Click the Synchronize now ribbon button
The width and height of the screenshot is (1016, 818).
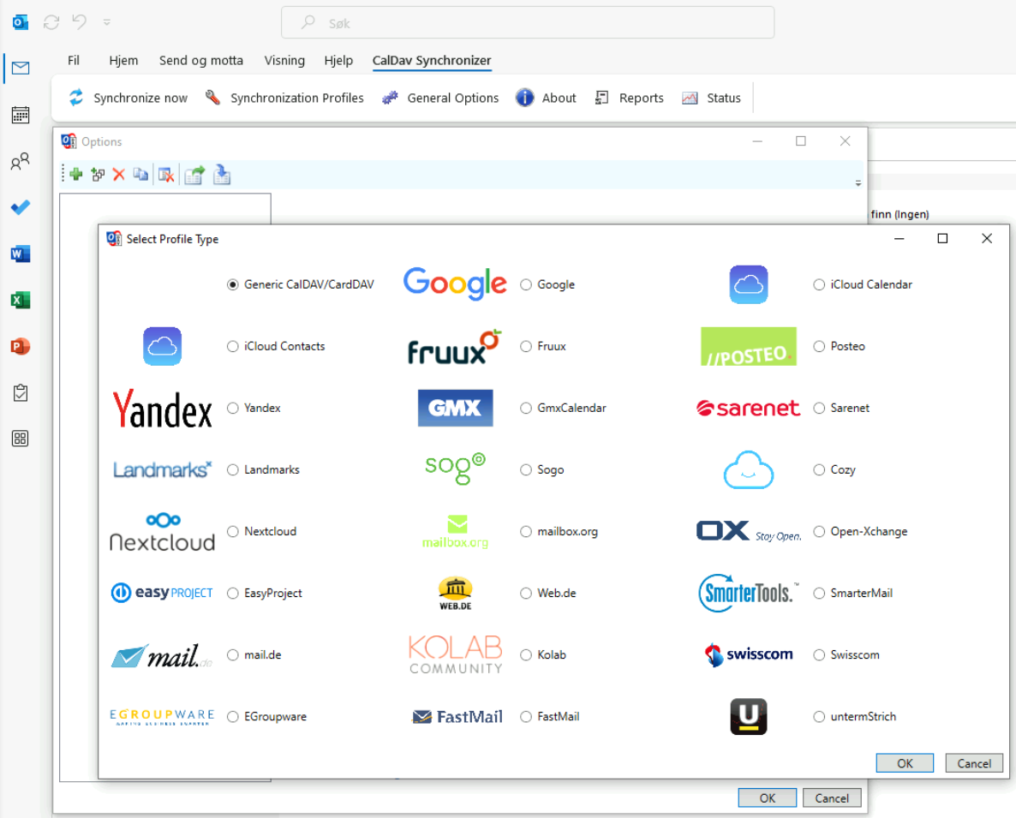128,98
